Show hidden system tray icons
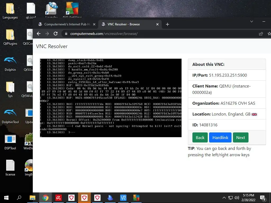 224,198
